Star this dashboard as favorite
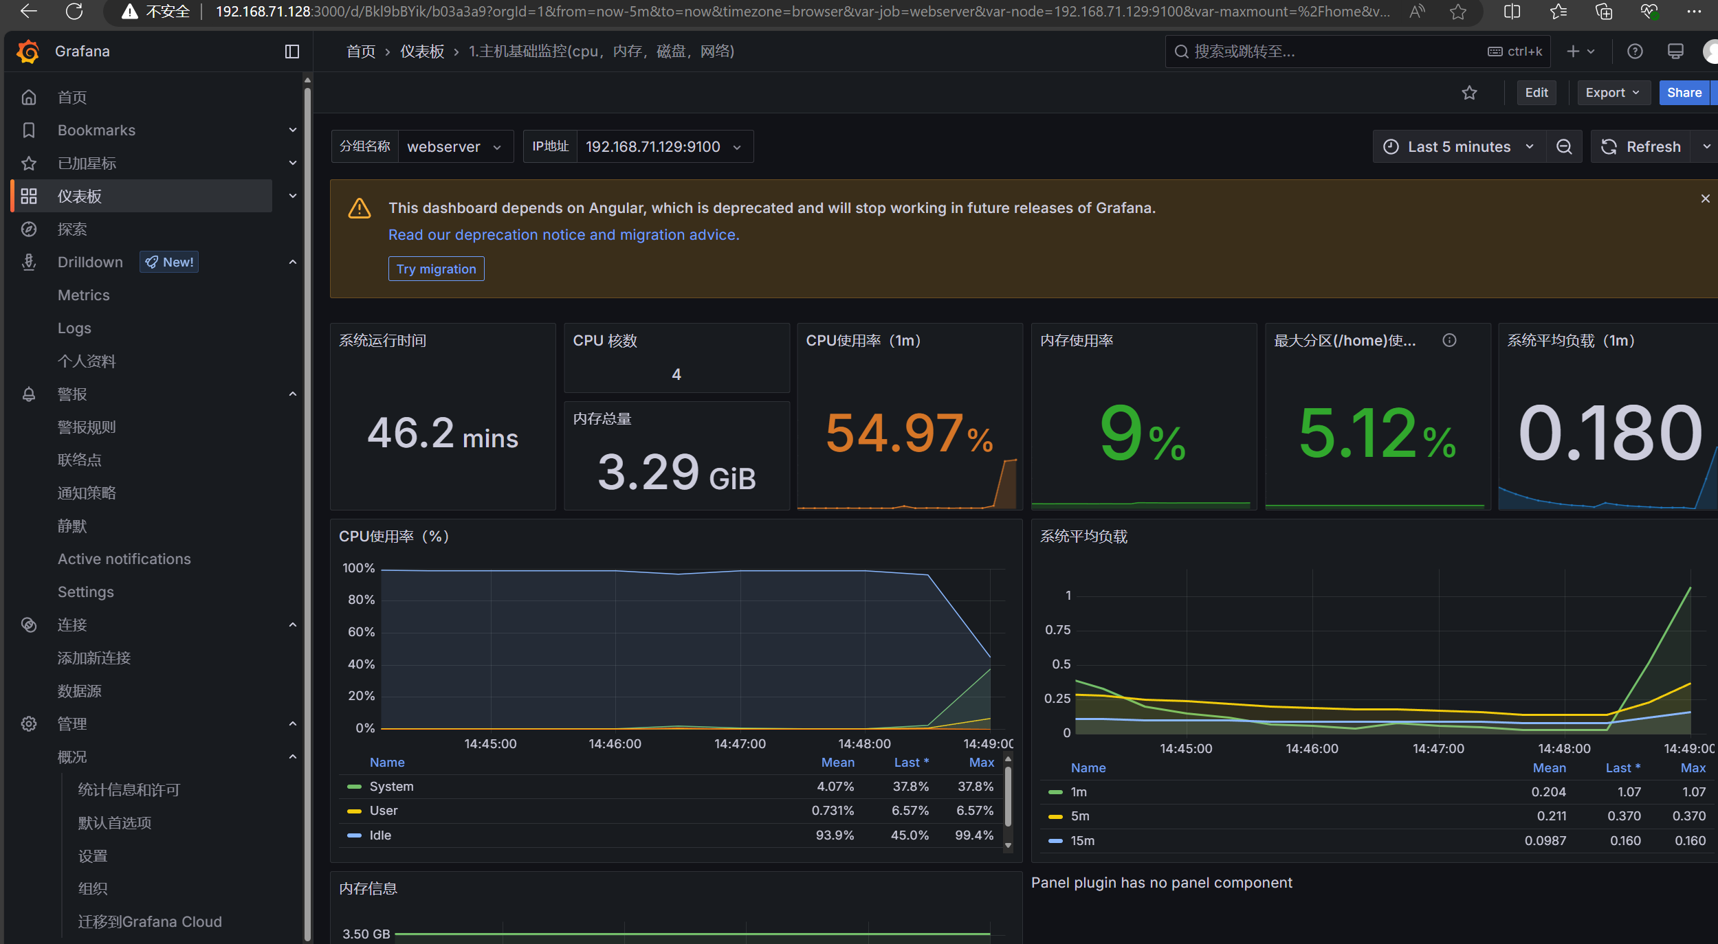Viewport: 1718px width, 944px height. tap(1469, 93)
